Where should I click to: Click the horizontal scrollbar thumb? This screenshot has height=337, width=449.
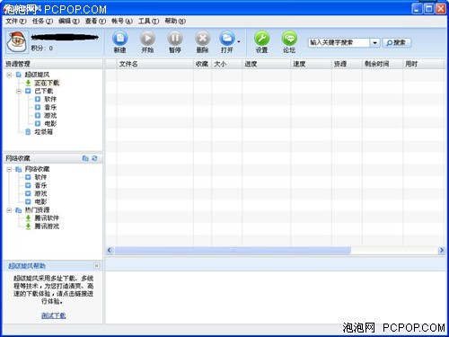point(233,251)
